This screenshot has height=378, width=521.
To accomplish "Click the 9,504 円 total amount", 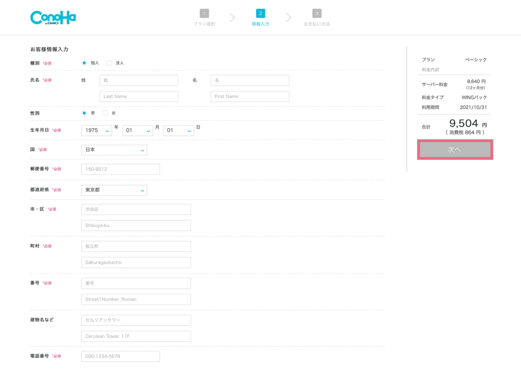I will [468, 124].
